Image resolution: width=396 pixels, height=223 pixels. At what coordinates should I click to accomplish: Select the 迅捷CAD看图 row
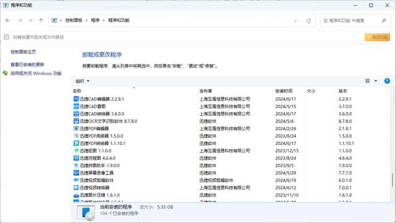[229, 106]
